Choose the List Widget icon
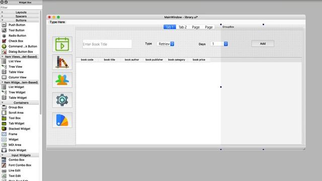This screenshot has width=322, height=181. click(4, 87)
